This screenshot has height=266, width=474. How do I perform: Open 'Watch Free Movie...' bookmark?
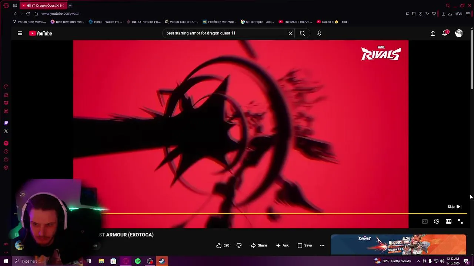[29, 22]
